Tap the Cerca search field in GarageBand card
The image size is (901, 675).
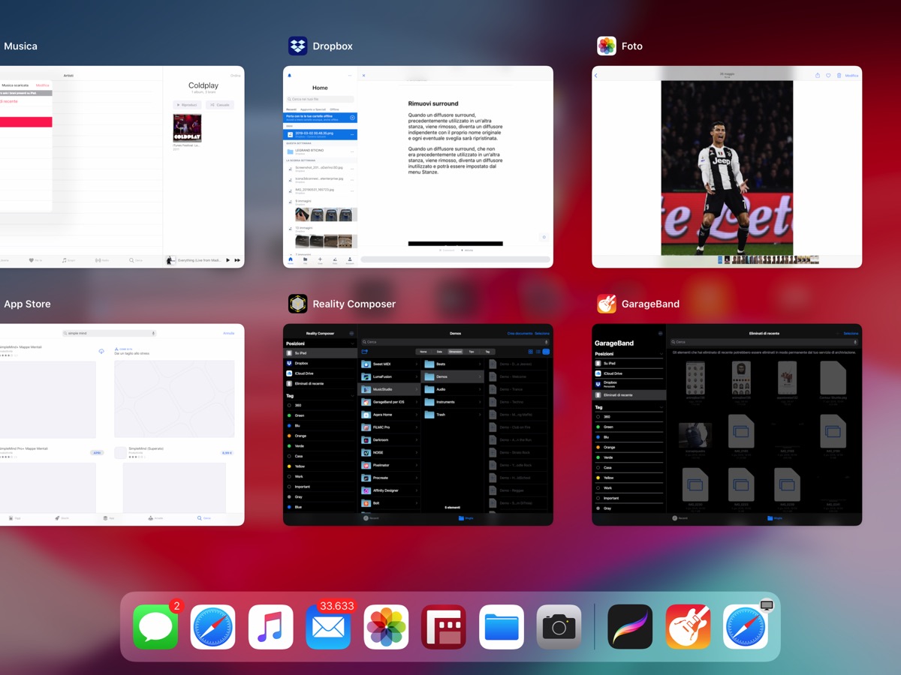coord(764,342)
